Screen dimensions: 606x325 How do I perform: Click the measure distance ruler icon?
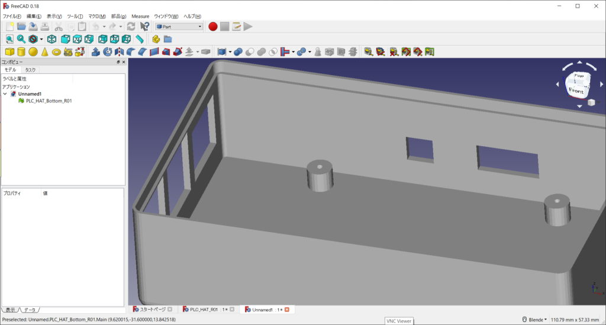(140, 39)
